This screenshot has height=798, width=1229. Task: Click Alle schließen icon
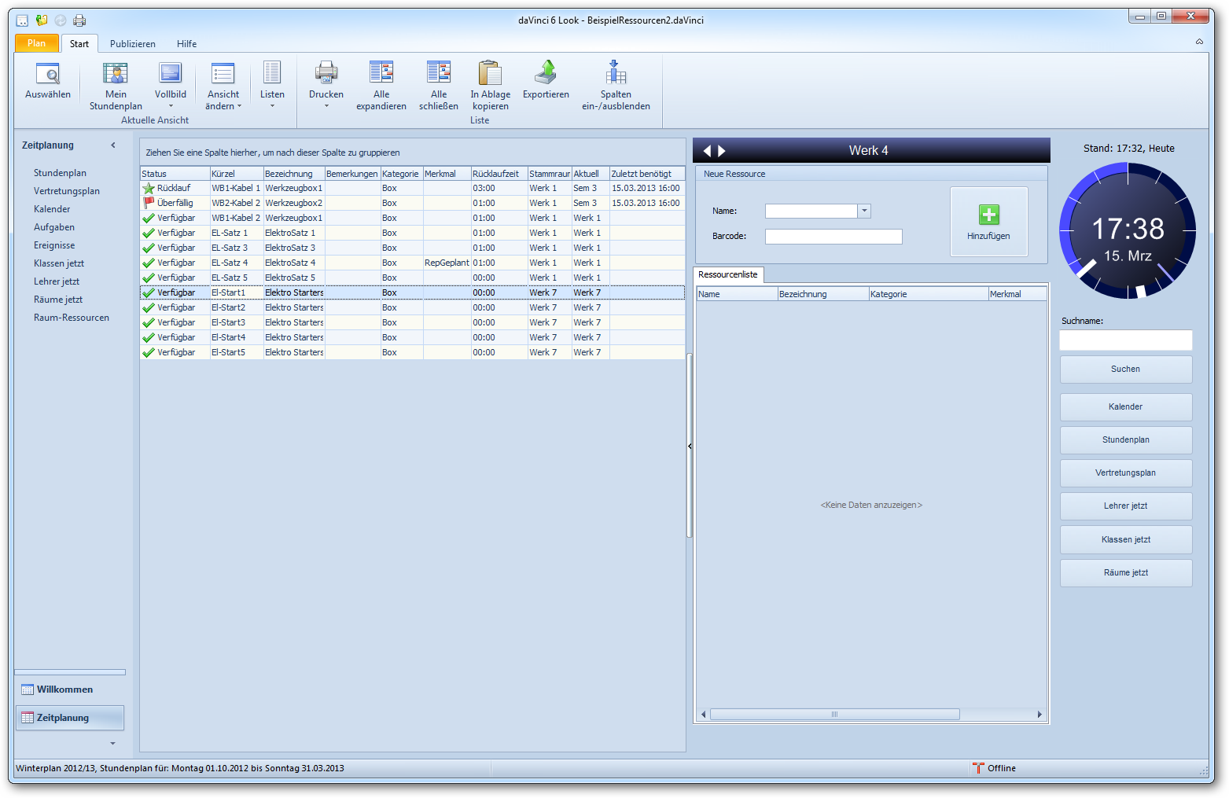pos(438,73)
